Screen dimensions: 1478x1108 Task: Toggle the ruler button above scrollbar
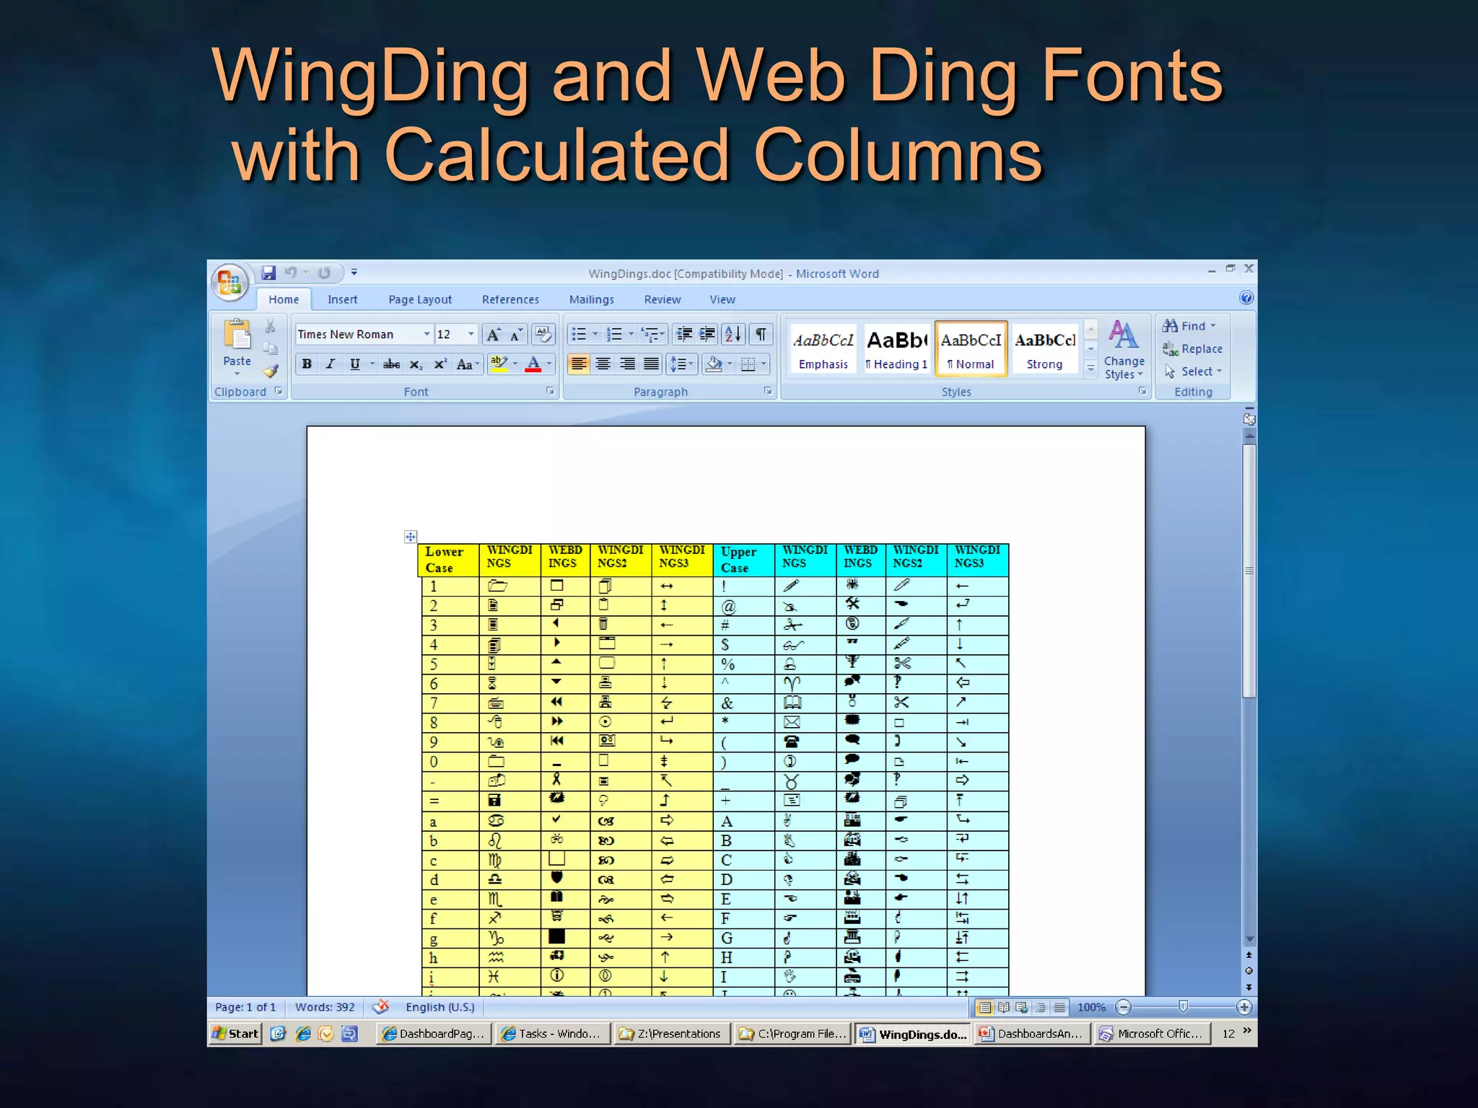[1249, 418]
